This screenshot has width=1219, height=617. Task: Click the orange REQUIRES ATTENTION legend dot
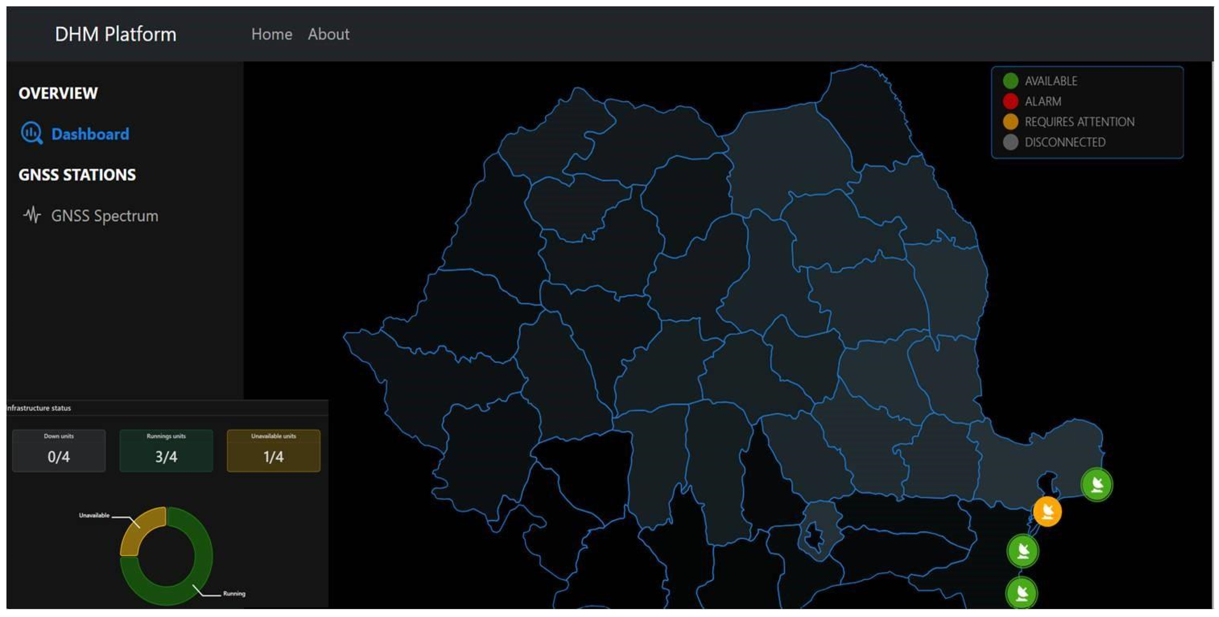click(1010, 121)
